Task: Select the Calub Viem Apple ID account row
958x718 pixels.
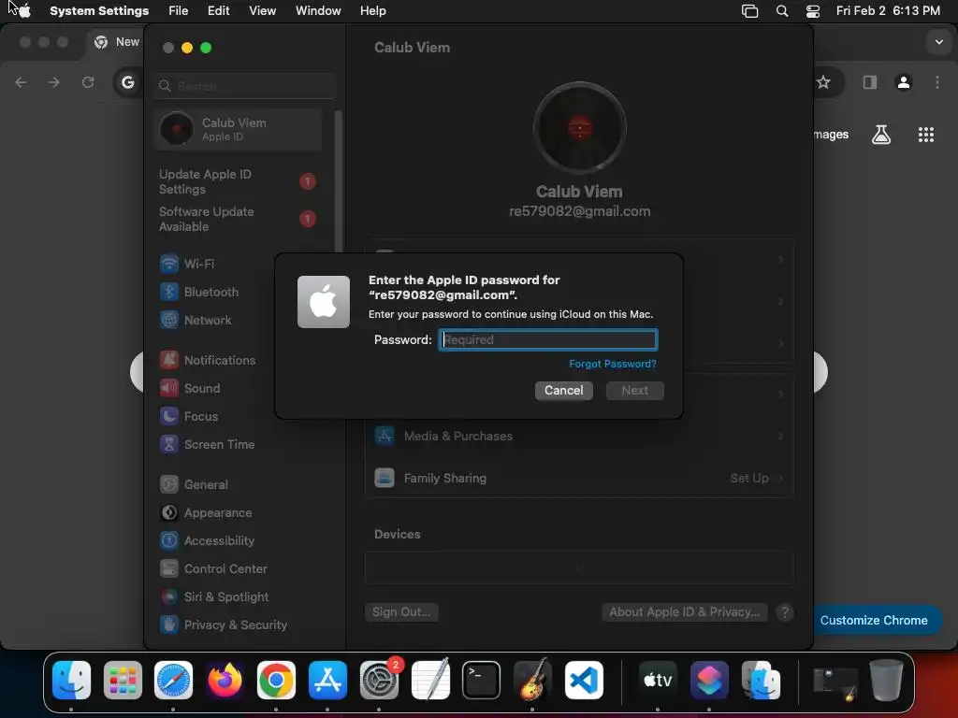Action: [239, 129]
